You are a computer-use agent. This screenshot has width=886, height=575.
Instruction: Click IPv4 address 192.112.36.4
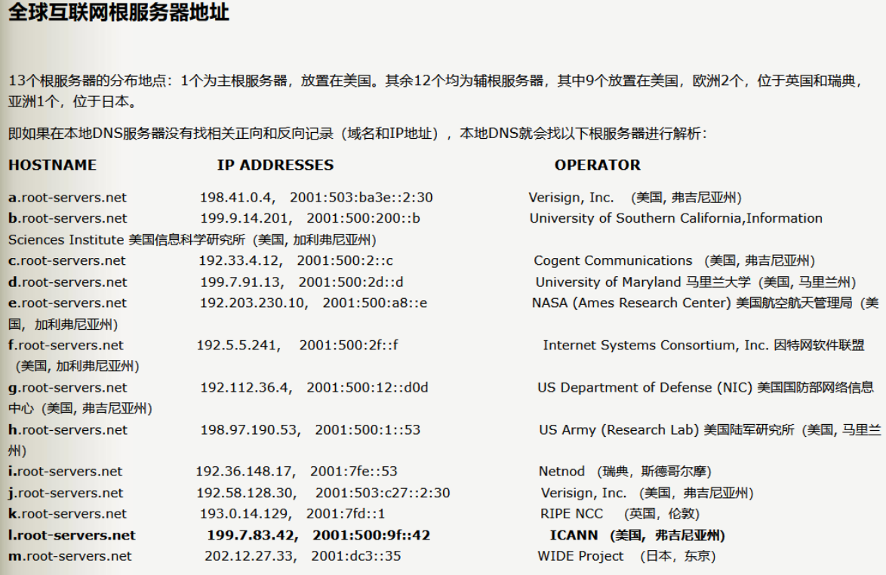point(246,388)
